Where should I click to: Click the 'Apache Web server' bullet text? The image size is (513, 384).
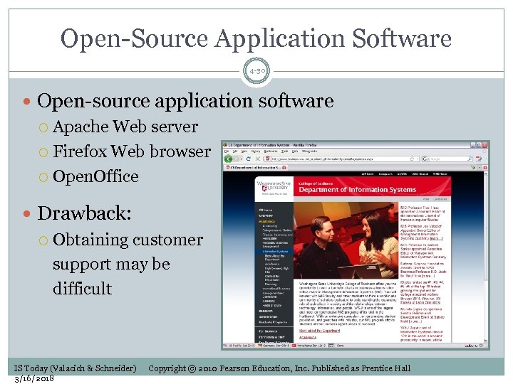(x=125, y=127)
